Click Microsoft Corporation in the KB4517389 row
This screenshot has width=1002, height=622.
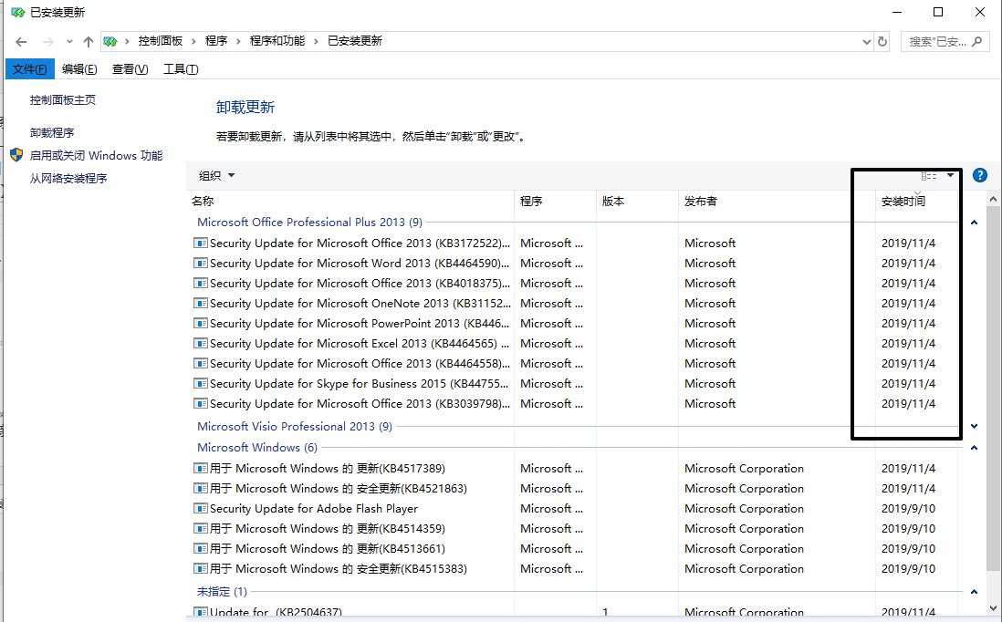pos(744,469)
